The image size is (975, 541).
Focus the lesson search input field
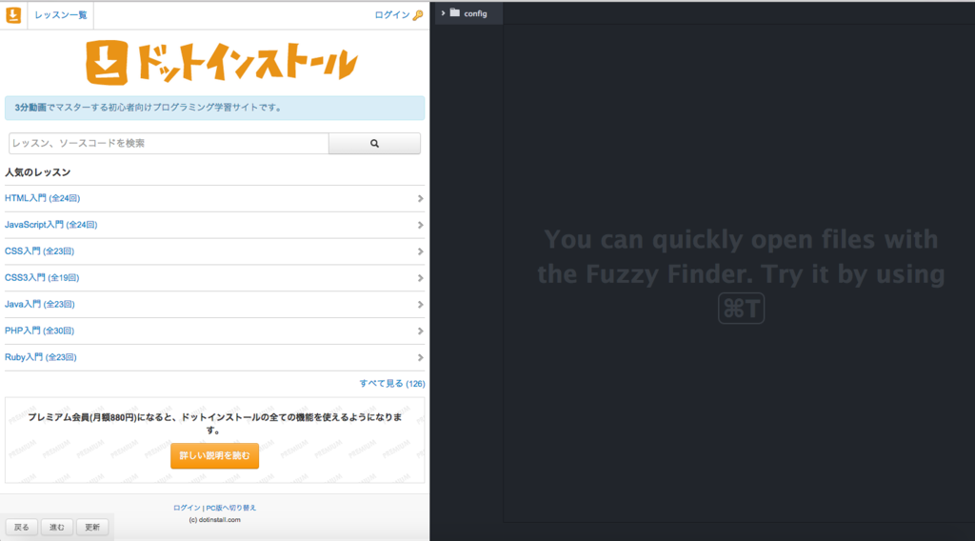point(169,143)
